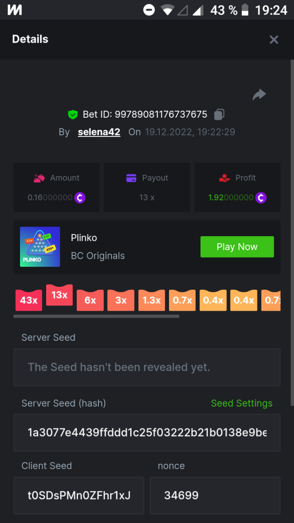Click the nonce field showing 34699

(215, 496)
